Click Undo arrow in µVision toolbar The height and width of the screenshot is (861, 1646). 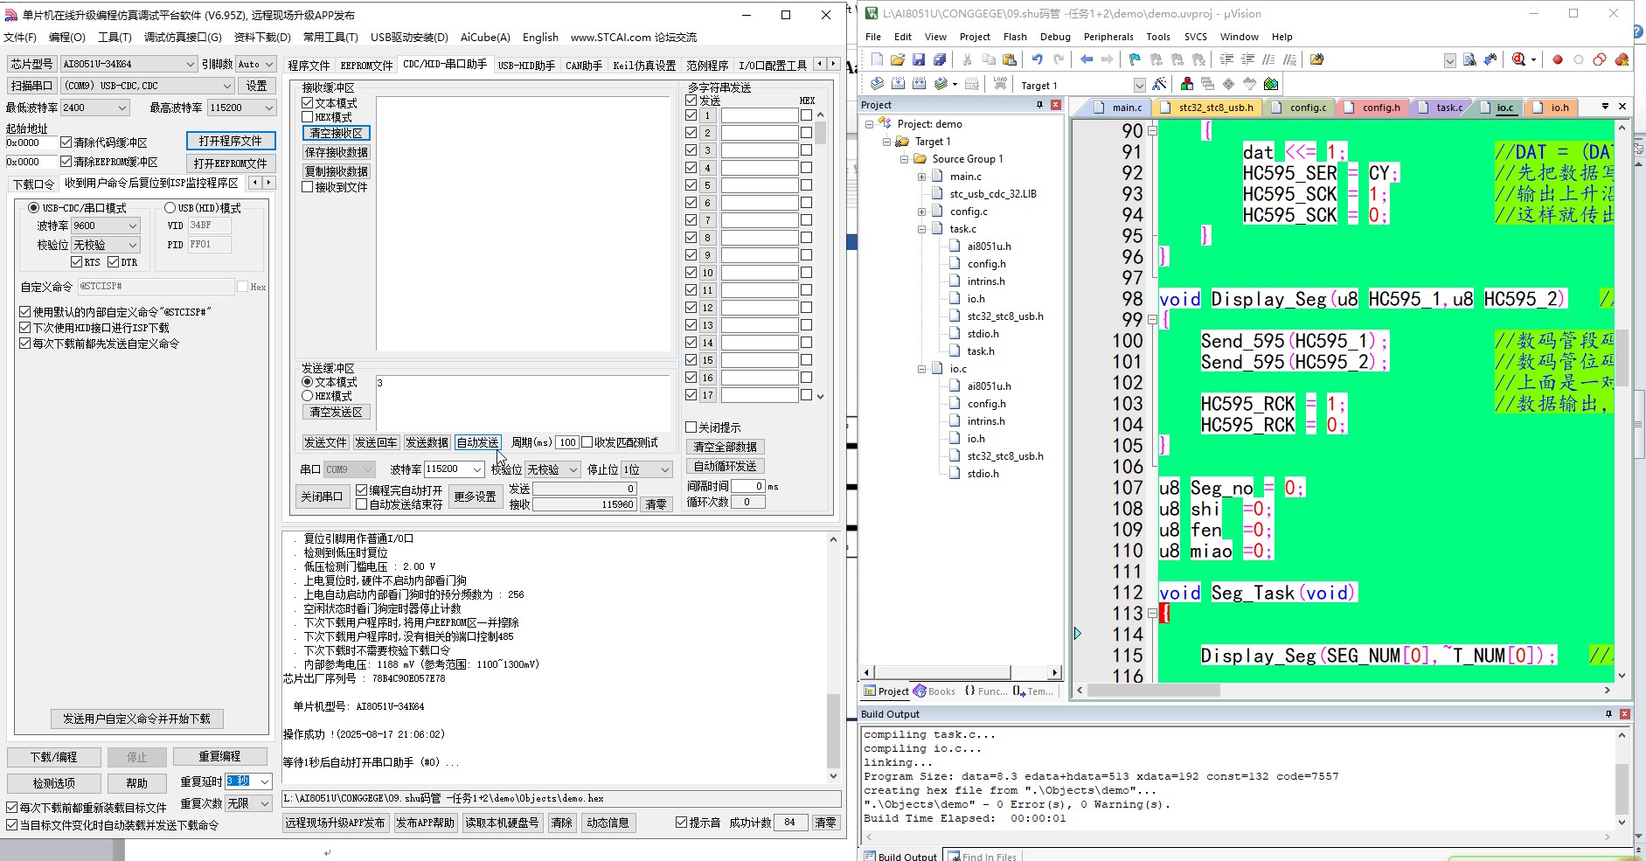[1037, 59]
